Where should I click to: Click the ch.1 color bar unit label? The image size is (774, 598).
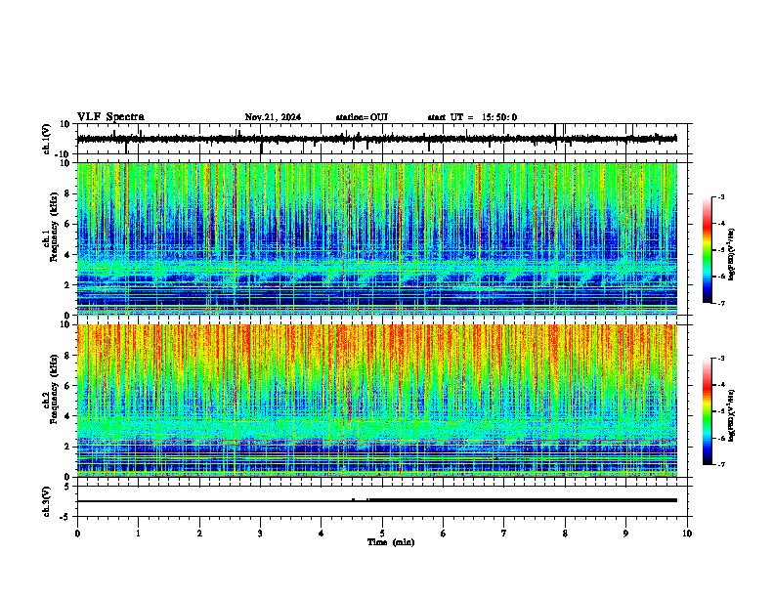point(731,255)
